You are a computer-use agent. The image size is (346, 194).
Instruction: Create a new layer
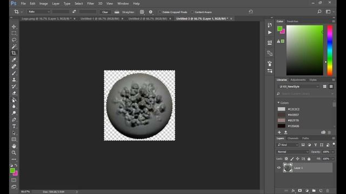click(321, 191)
